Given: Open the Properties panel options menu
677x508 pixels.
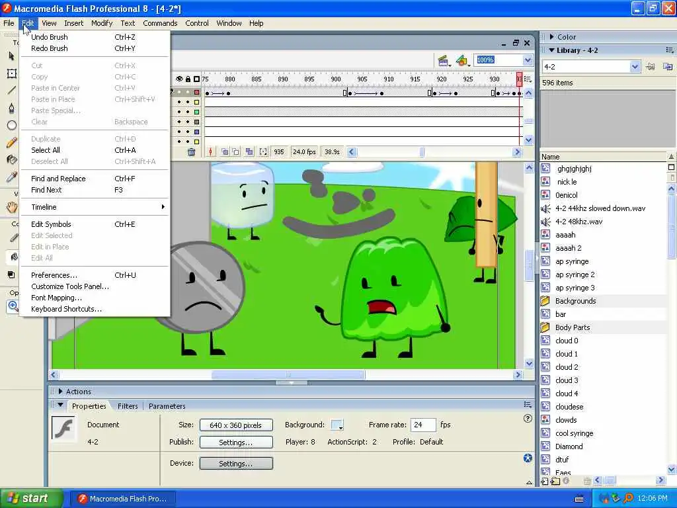Looking at the screenshot, I should (x=528, y=405).
